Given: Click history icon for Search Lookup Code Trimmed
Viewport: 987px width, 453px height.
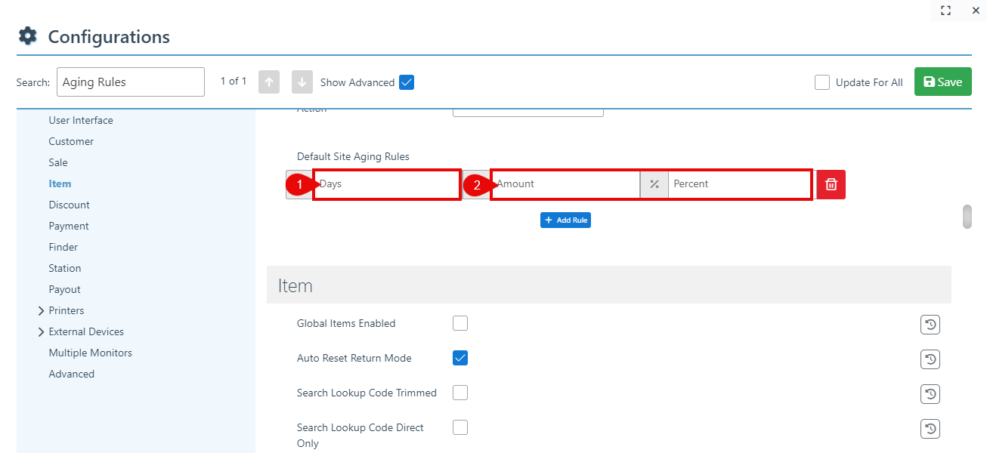Looking at the screenshot, I should point(930,394).
